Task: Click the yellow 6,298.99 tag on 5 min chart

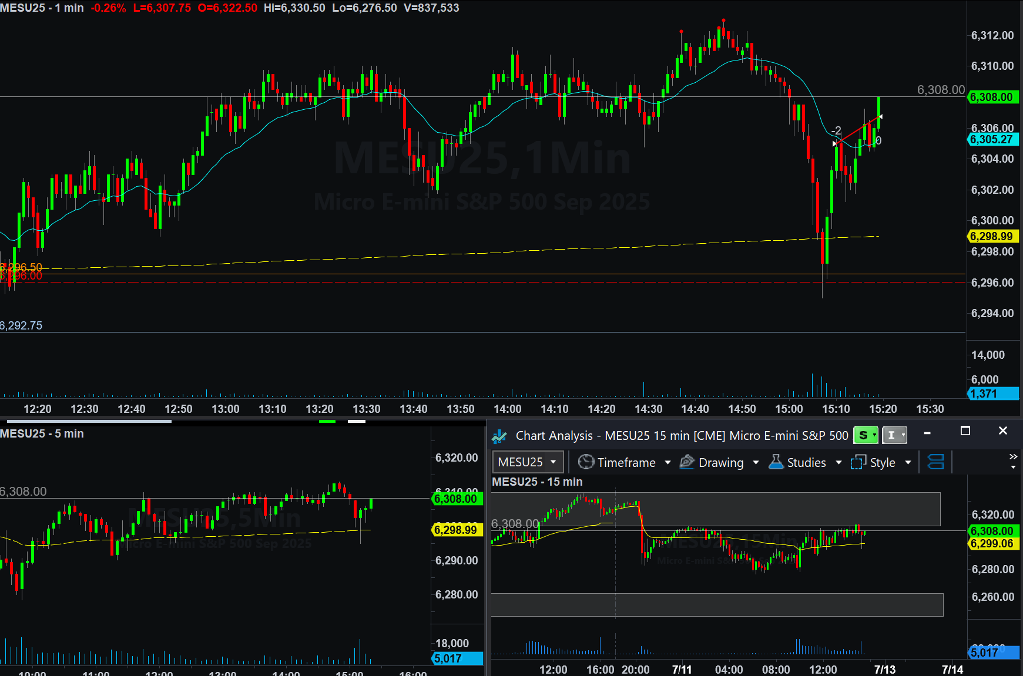Action: point(458,530)
